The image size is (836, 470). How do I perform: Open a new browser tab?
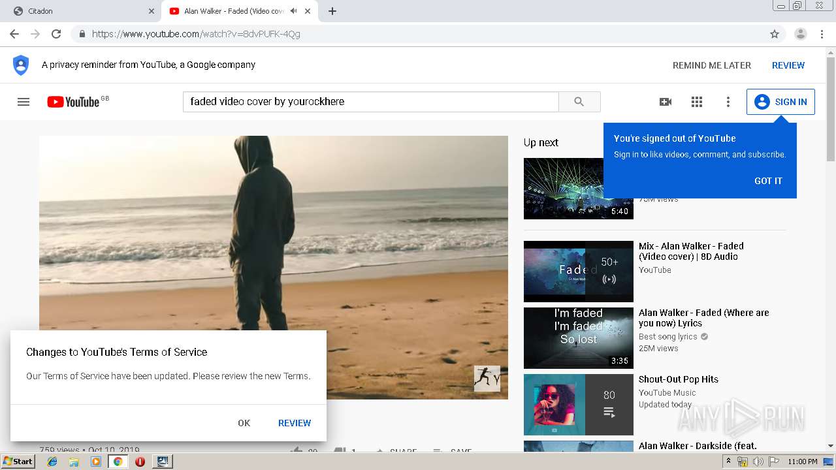(x=332, y=11)
